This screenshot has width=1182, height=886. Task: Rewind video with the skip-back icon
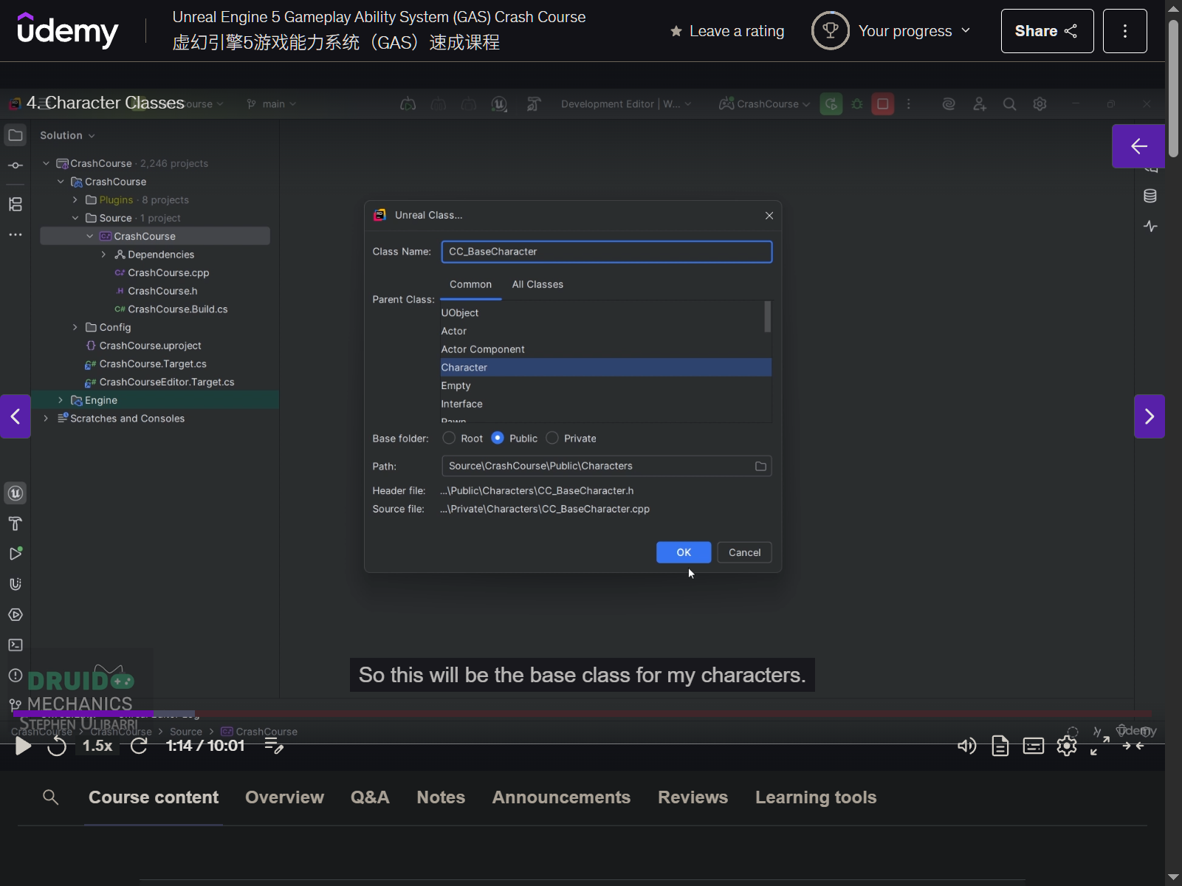57,746
